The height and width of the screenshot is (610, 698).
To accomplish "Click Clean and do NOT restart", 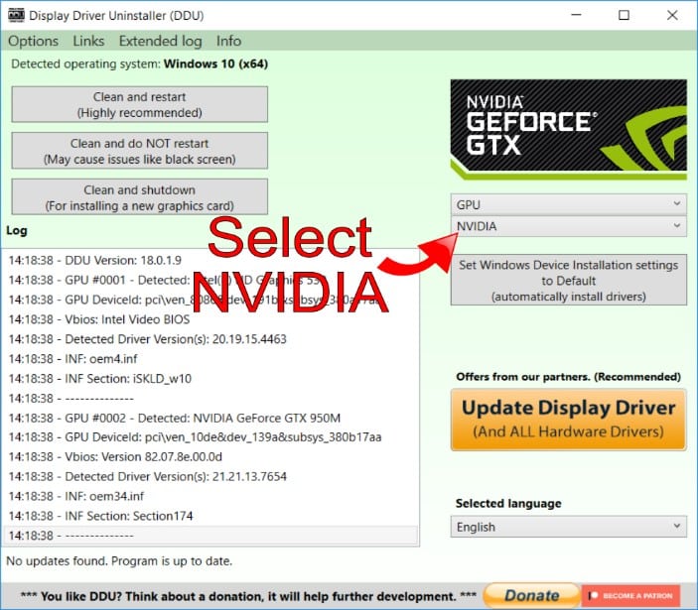I will point(139,151).
